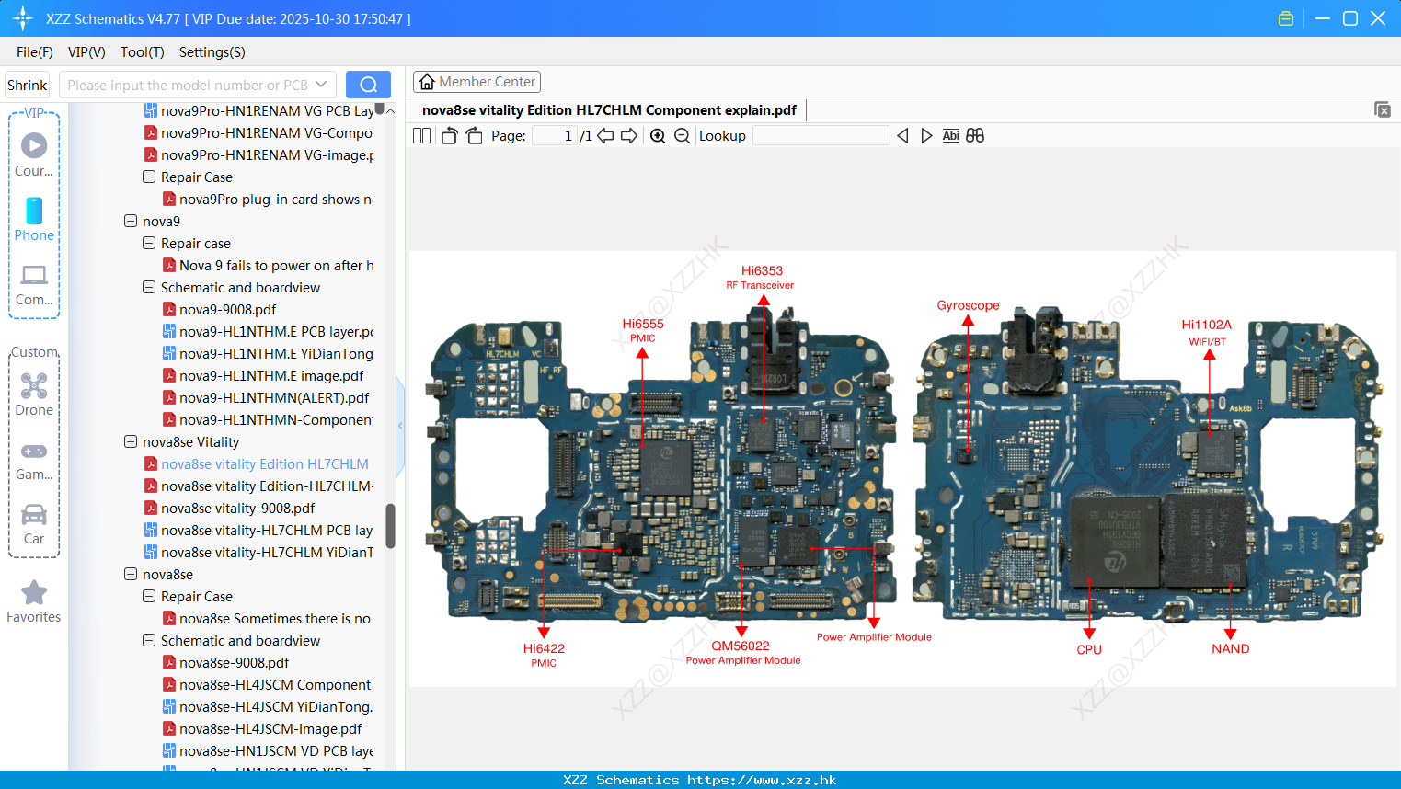Open nova8se Sometimes there is no case
This screenshot has width=1401, height=789.
pyautogui.click(x=267, y=618)
